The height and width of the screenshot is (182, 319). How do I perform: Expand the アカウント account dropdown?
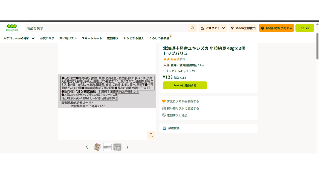click(x=213, y=28)
